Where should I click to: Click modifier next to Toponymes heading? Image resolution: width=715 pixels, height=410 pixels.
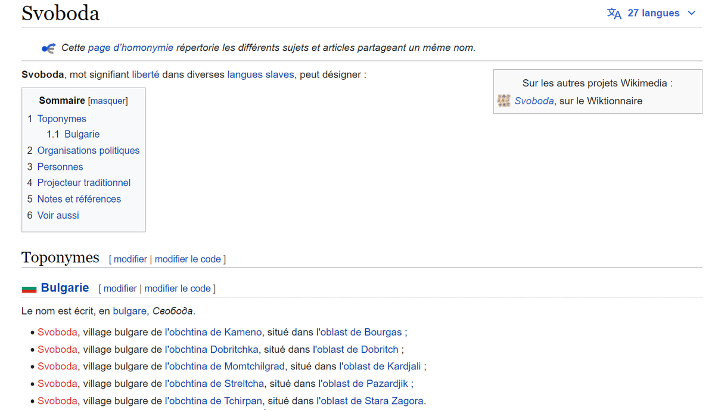pyautogui.click(x=130, y=259)
